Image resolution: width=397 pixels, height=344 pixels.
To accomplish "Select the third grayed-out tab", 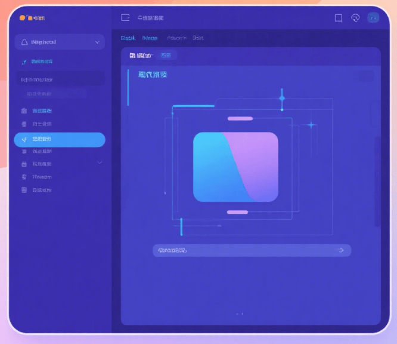I will point(176,38).
